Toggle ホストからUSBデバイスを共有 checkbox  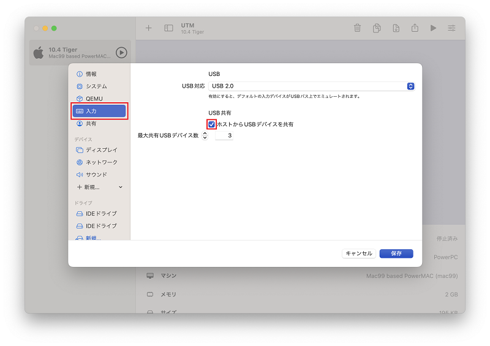pyautogui.click(x=211, y=124)
